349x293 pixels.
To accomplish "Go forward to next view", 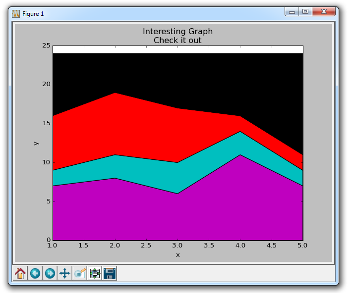I will pos(50,273).
